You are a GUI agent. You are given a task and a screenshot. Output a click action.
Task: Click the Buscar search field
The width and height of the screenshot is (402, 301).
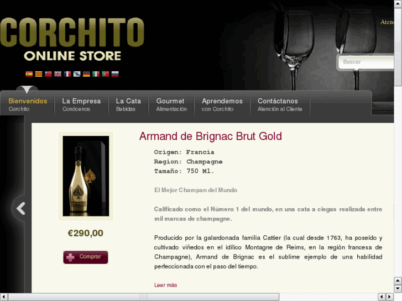pyautogui.click(x=366, y=62)
